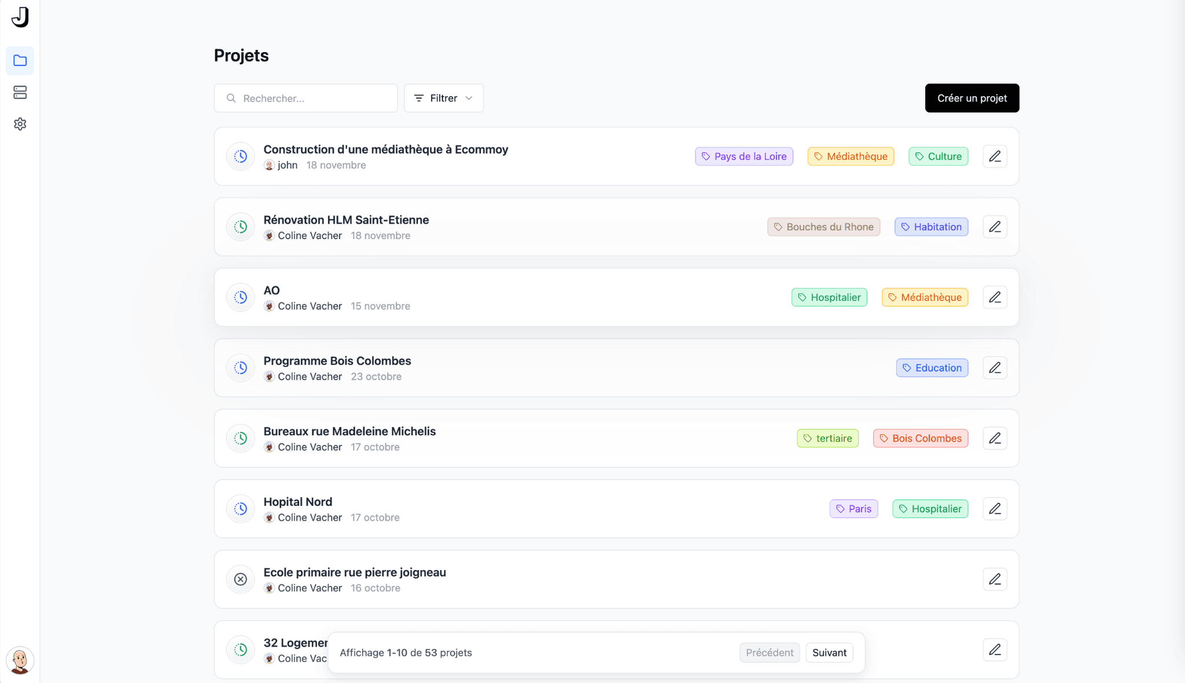
Task: Click the database stack sidebar icon
Action: click(x=20, y=93)
